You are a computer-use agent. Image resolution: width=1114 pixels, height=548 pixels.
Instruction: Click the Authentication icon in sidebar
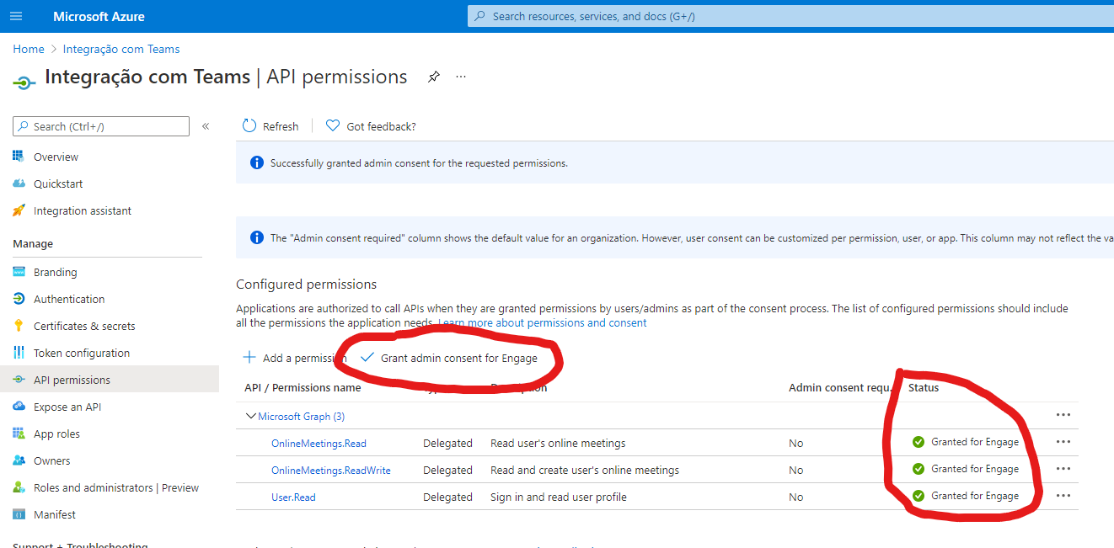(19, 299)
